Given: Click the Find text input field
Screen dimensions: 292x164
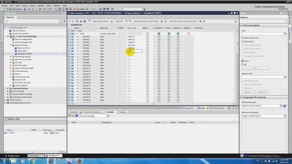Looking at the screenshot, I should click(x=263, y=34).
